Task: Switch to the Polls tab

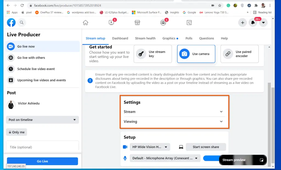Action: pyautogui.click(x=189, y=38)
